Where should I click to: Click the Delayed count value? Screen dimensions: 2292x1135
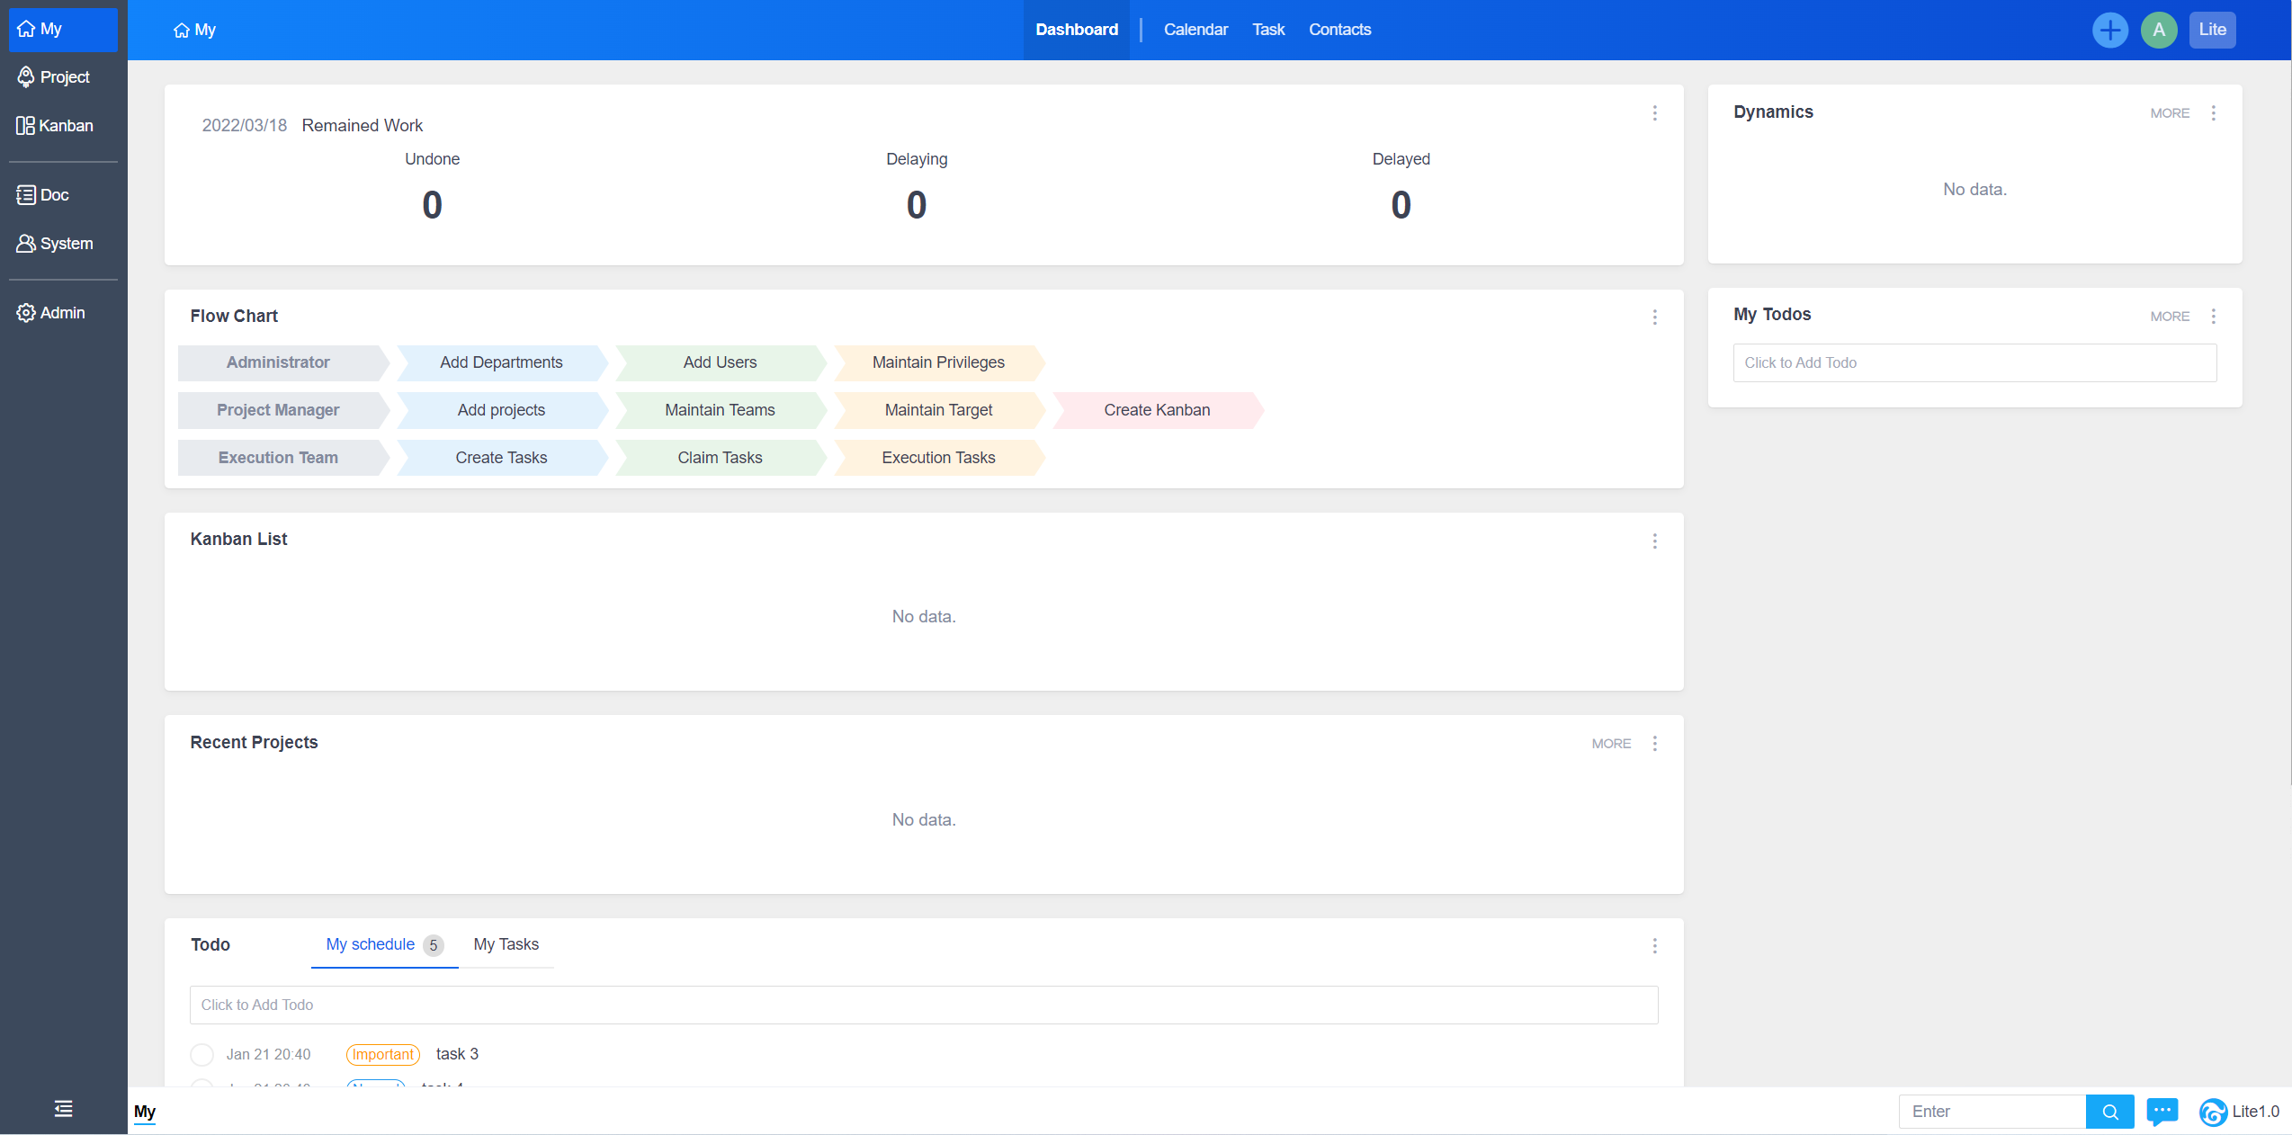[x=1401, y=205]
